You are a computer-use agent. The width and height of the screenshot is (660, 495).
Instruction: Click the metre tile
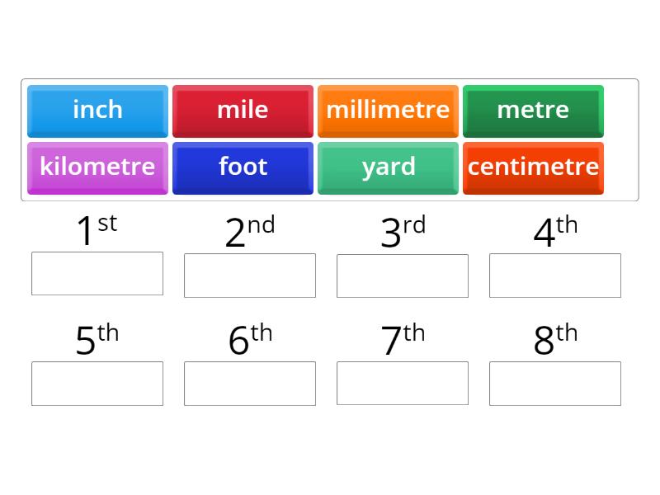pyautogui.click(x=533, y=110)
